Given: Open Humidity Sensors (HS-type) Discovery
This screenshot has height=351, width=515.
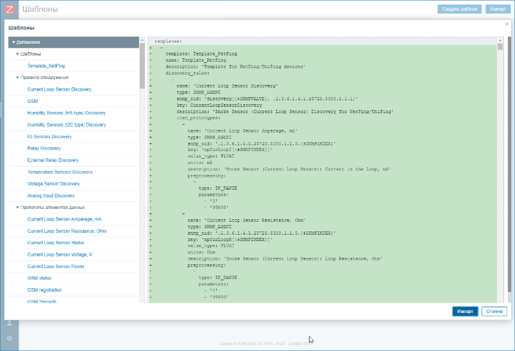Looking at the screenshot, I should [66, 113].
